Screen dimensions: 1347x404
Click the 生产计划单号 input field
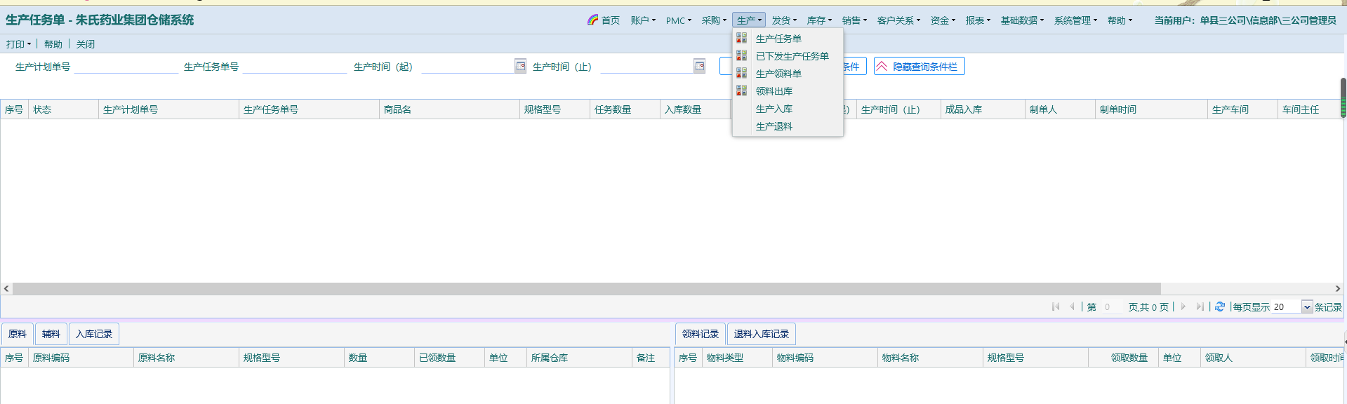point(126,67)
